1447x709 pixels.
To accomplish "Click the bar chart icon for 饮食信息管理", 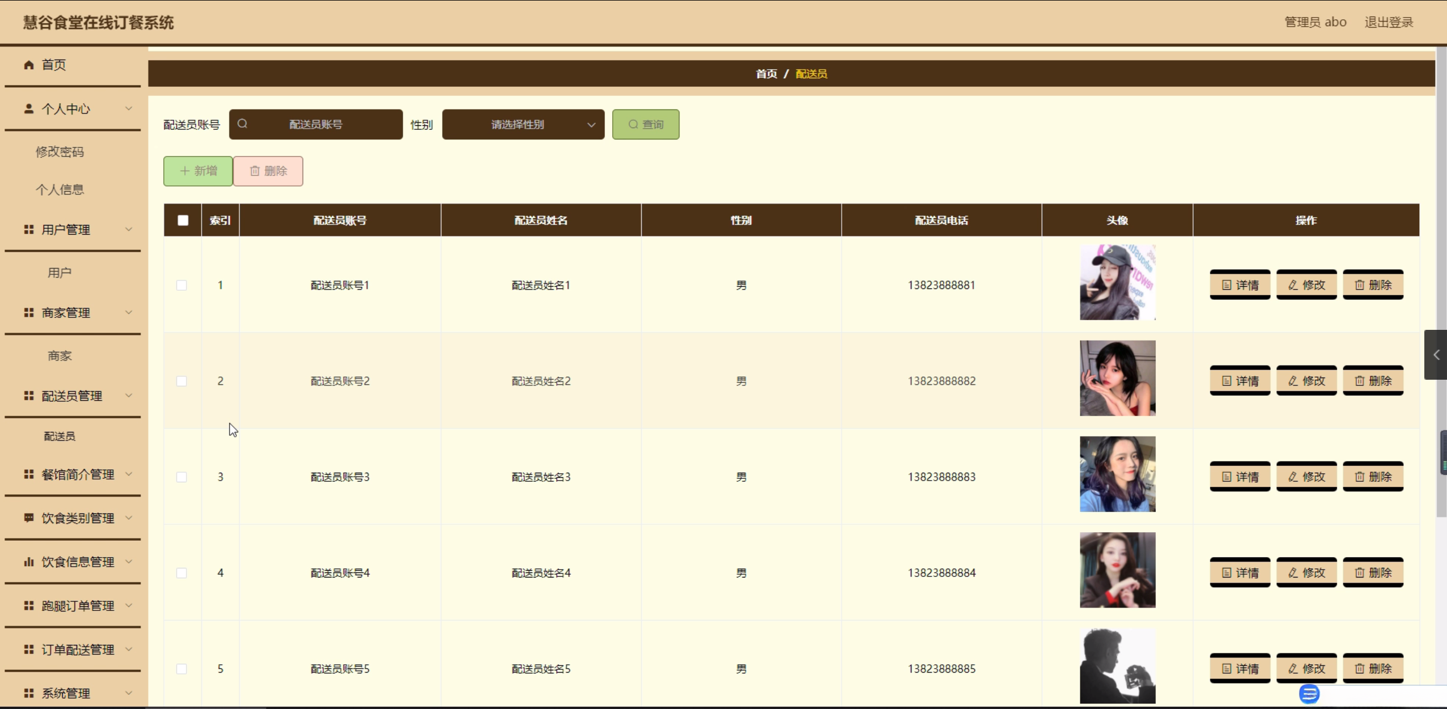I will pos(29,562).
